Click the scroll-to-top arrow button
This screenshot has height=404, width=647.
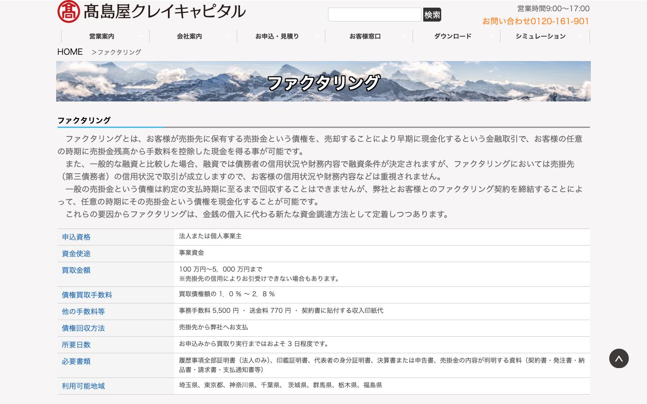click(619, 358)
